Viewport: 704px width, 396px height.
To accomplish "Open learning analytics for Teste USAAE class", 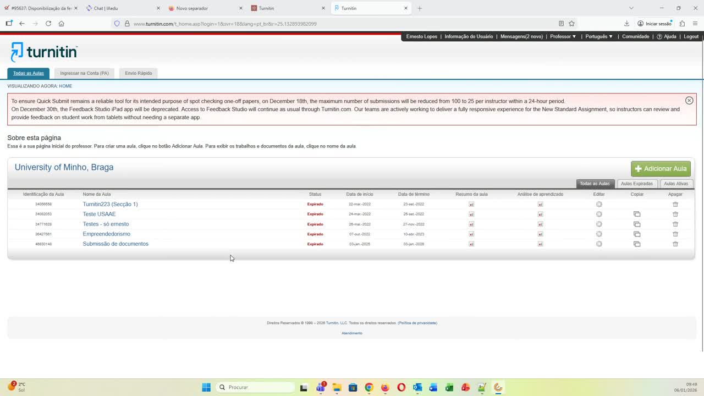I will point(540,214).
